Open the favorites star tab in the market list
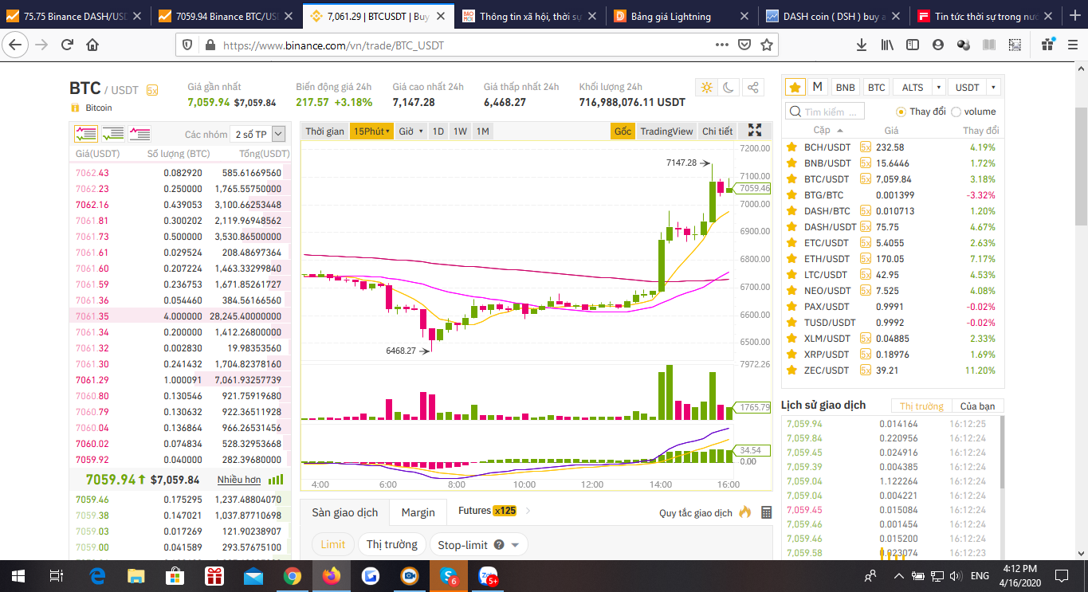Screen dimensions: 1088x592 pyautogui.click(x=795, y=88)
